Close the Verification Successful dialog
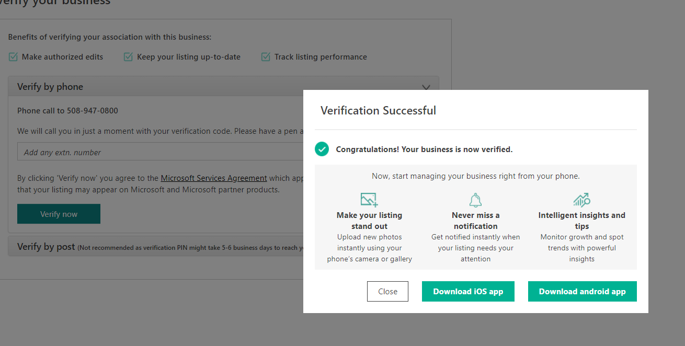Image resolution: width=685 pixels, height=346 pixels. pos(387,292)
